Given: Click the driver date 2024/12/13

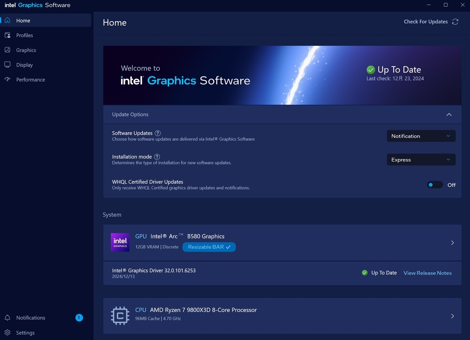Looking at the screenshot, I should click(x=123, y=277).
